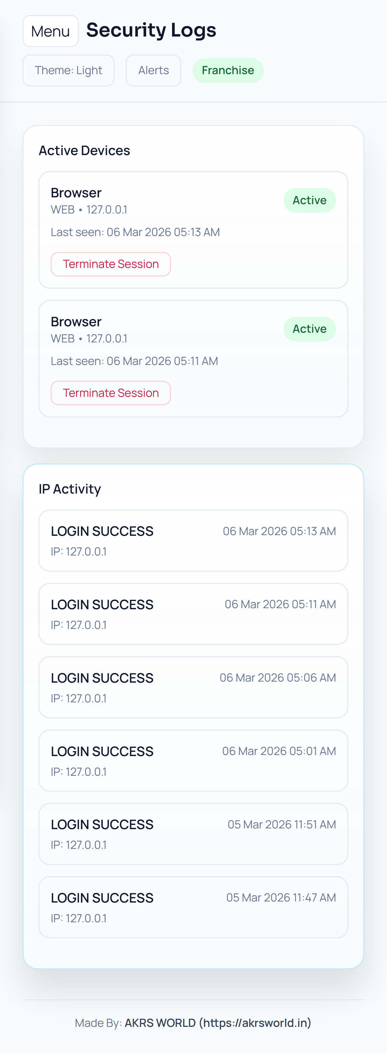Select the 05 Mar 11:47 AM login entry
Image resolution: width=387 pixels, height=1053 pixels.
pyautogui.click(x=193, y=907)
